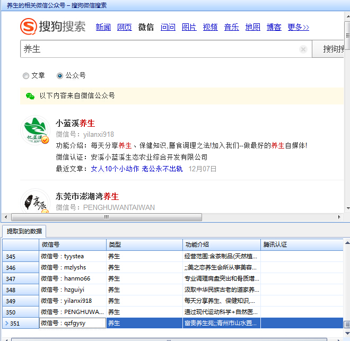
Task: Click cell 微信号：PENGHUWA... in data table
Action: [73, 312]
